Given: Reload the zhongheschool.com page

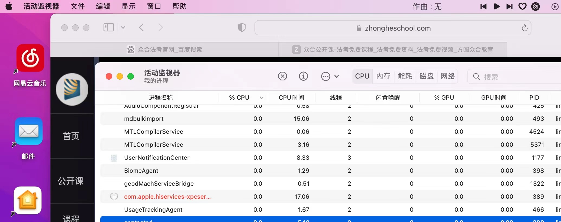Looking at the screenshot, I should 524,28.
